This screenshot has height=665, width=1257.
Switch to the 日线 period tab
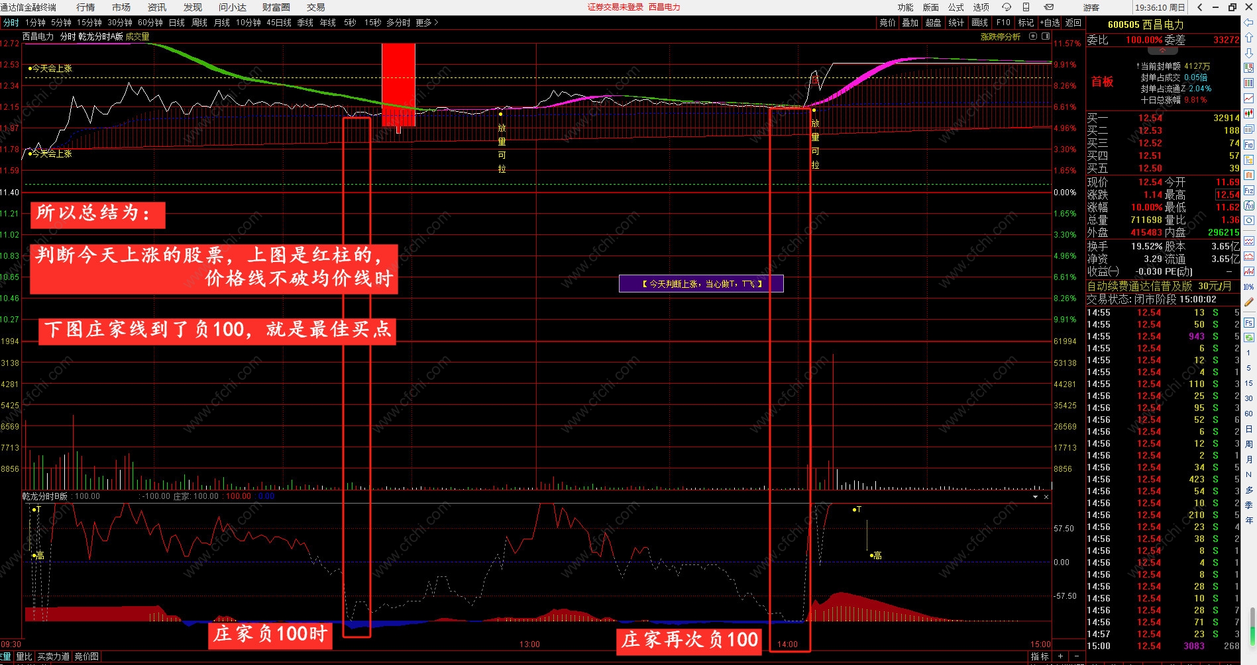177,22
